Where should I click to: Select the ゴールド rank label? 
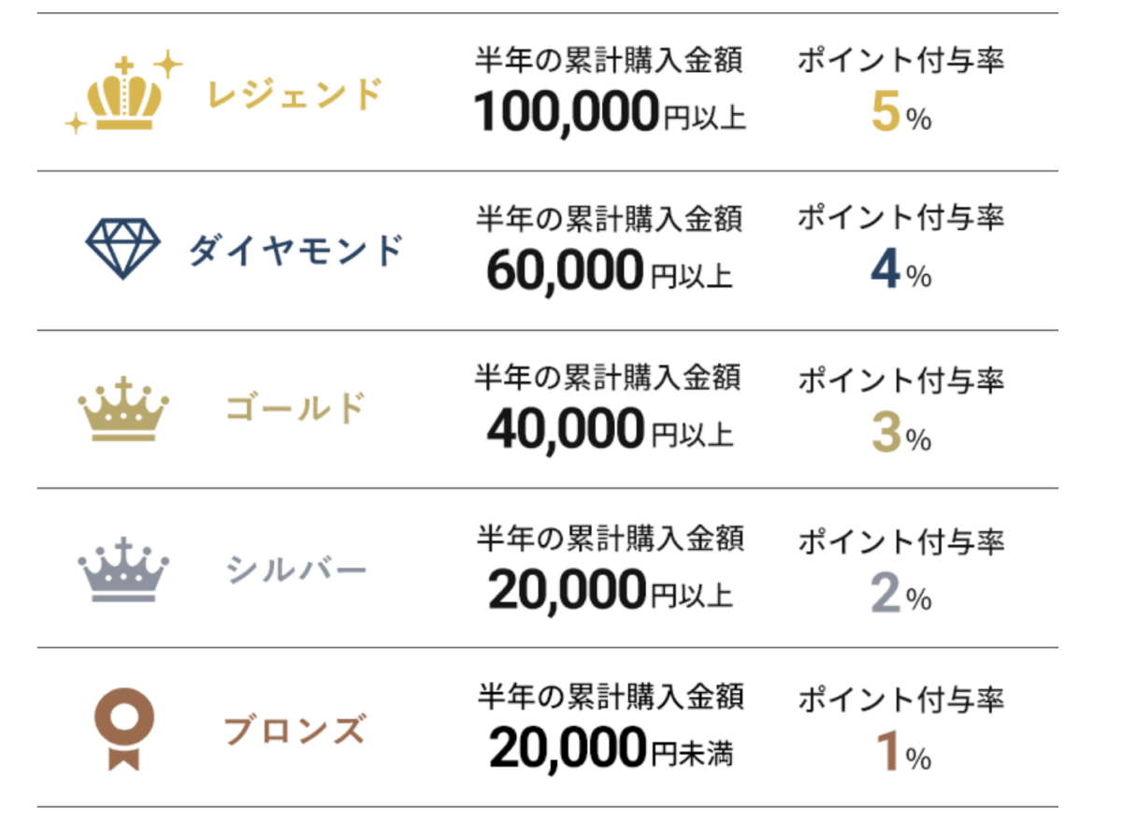(x=295, y=409)
